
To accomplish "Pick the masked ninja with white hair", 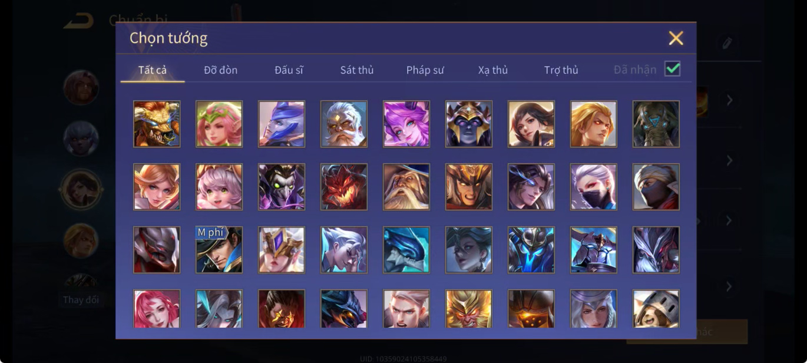I will [594, 187].
